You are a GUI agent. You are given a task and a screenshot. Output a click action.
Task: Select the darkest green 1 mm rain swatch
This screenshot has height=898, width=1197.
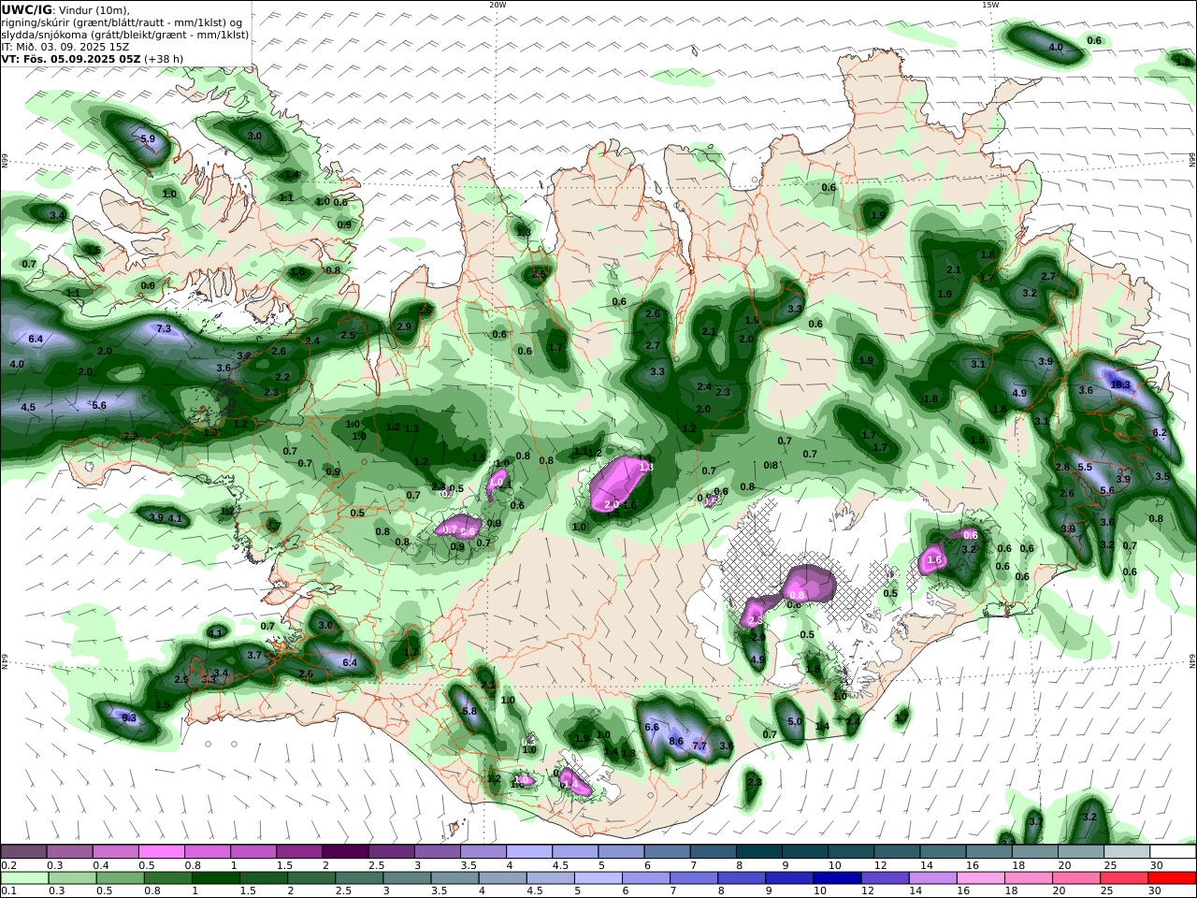215,877
